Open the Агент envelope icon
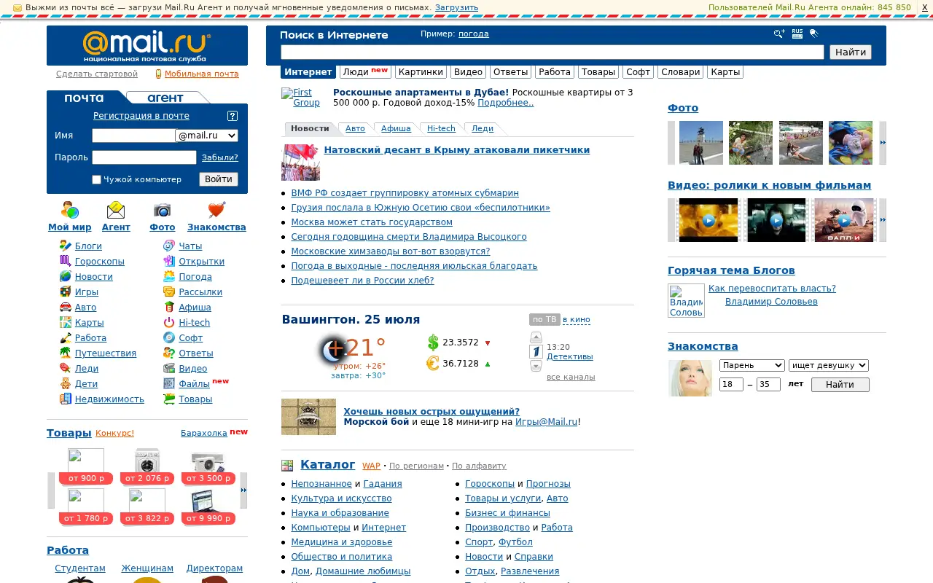 pyautogui.click(x=116, y=210)
